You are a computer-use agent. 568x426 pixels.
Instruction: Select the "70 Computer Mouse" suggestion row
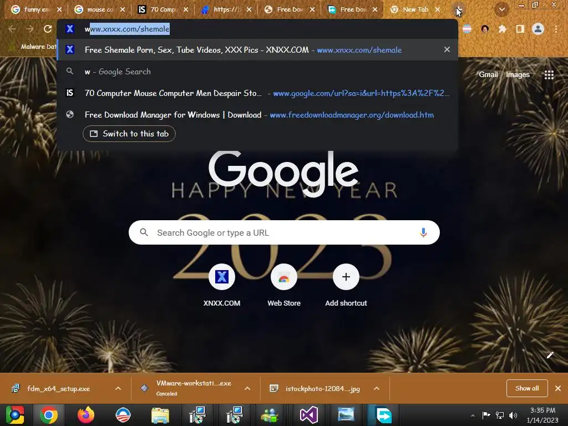(257, 93)
